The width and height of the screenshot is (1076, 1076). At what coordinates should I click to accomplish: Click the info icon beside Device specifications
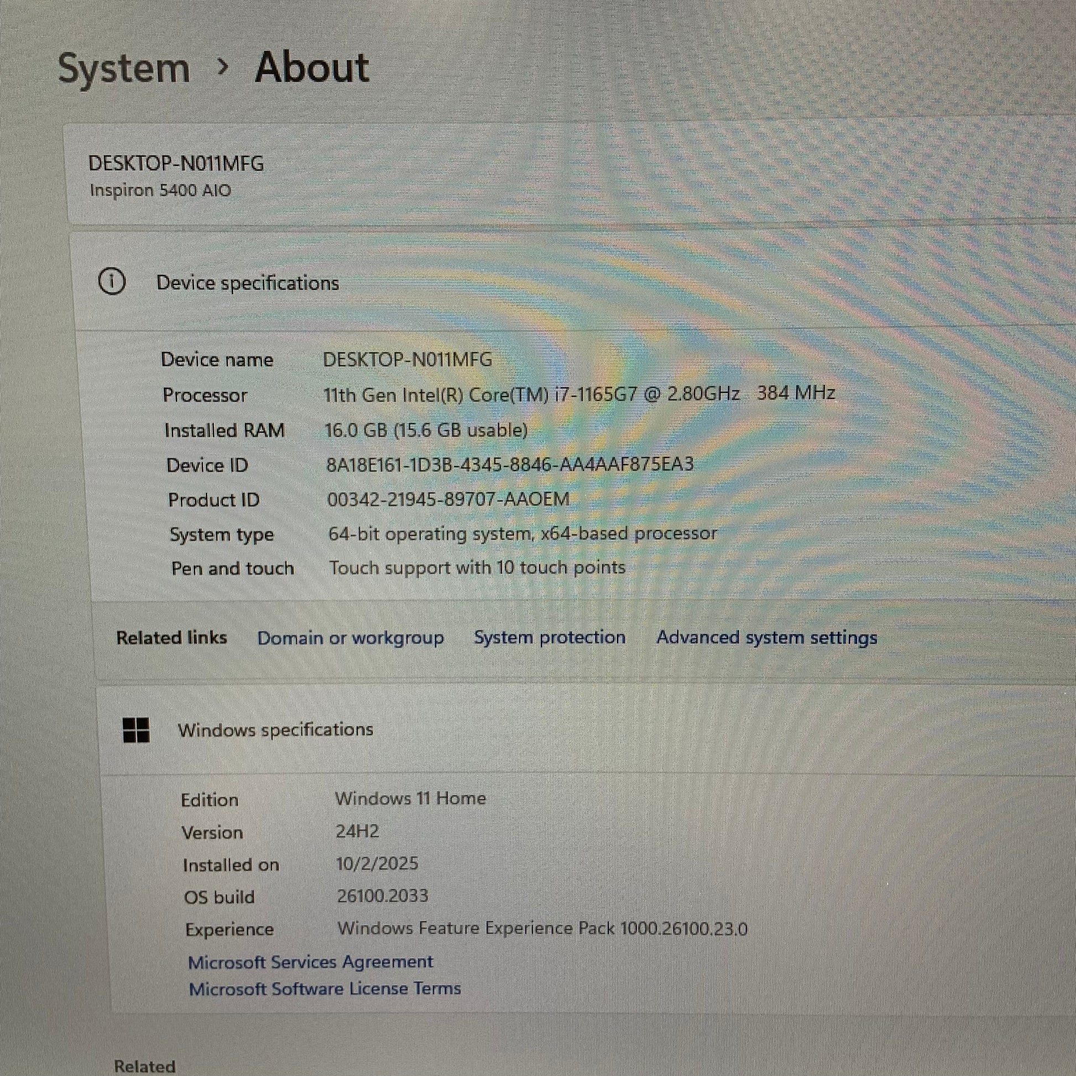tap(111, 281)
